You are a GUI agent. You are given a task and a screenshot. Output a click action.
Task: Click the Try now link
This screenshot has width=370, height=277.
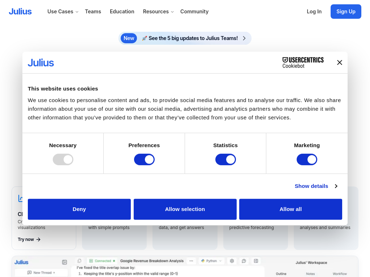click(29, 239)
